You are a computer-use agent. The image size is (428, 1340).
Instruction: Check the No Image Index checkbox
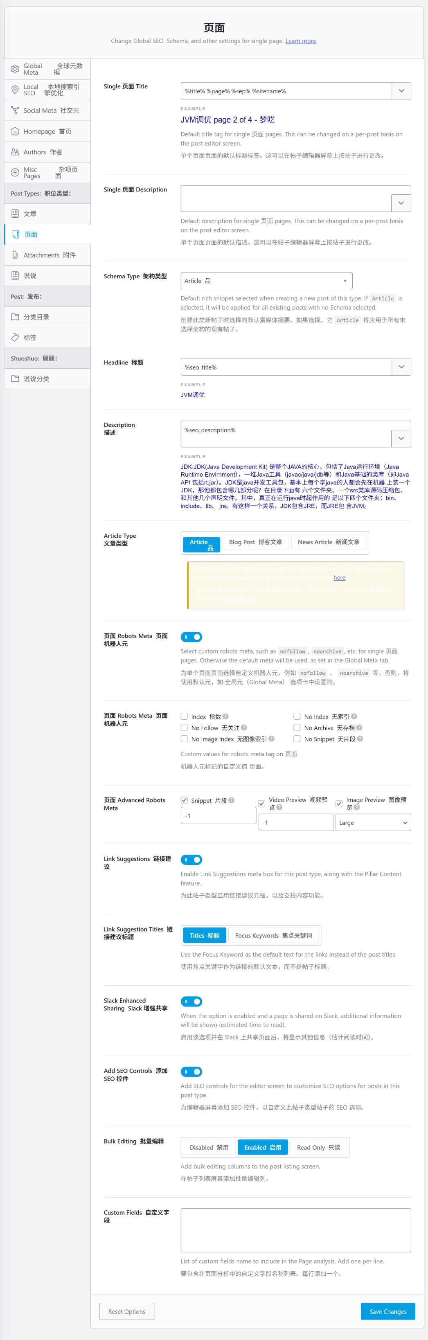tap(184, 739)
